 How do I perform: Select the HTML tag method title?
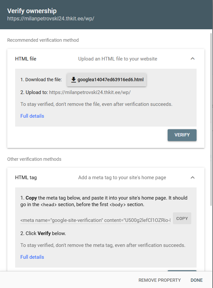coord(26,178)
